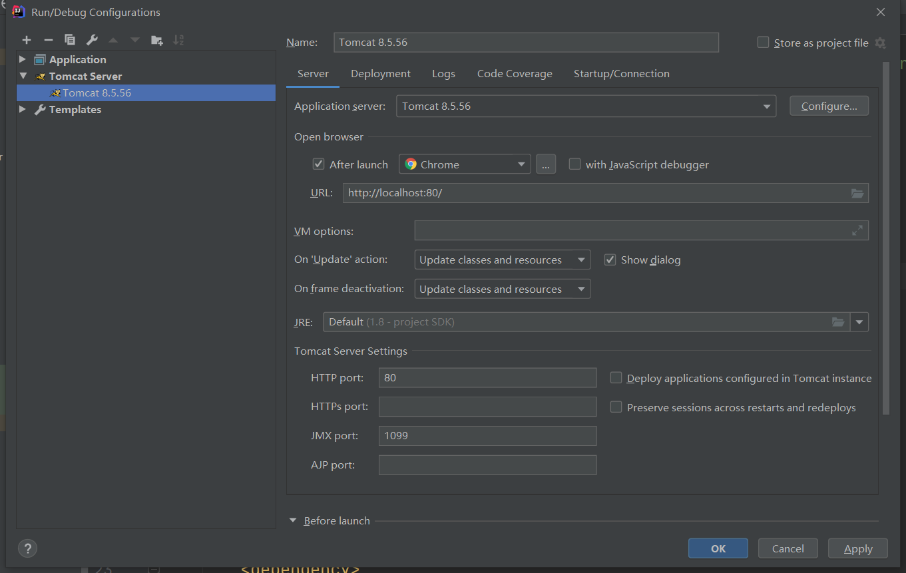Click the IntelliJ logo in title bar
Viewport: 906px width, 573px height.
coord(19,11)
